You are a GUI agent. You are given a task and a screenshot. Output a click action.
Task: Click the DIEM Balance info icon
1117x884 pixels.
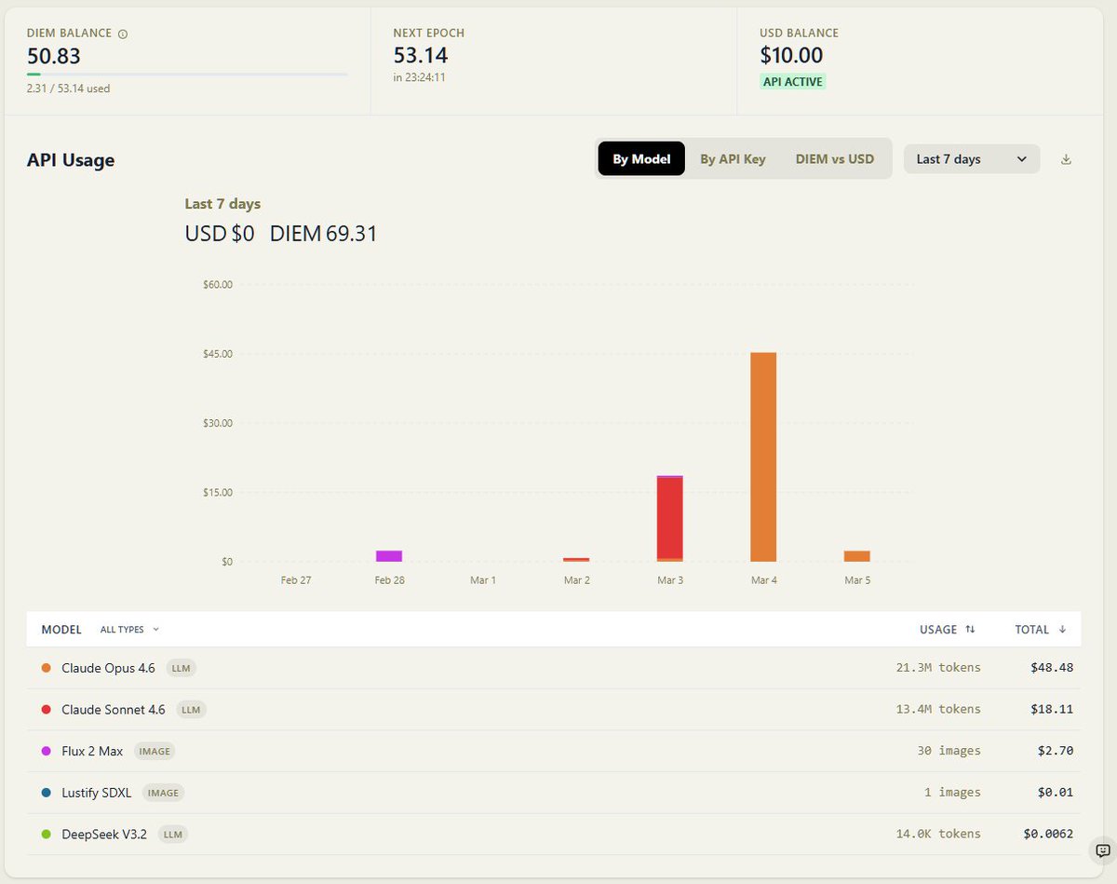[x=123, y=34]
